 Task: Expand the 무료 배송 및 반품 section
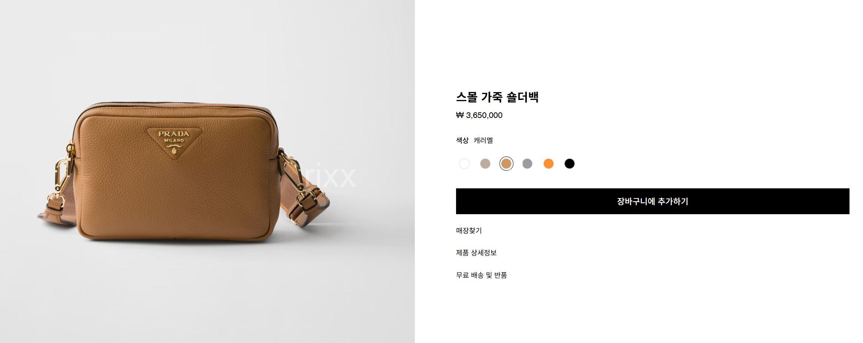pyautogui.click(x=481, y=275)
